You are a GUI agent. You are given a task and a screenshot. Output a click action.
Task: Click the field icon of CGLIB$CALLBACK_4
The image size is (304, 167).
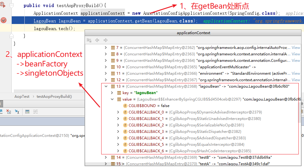125,138
